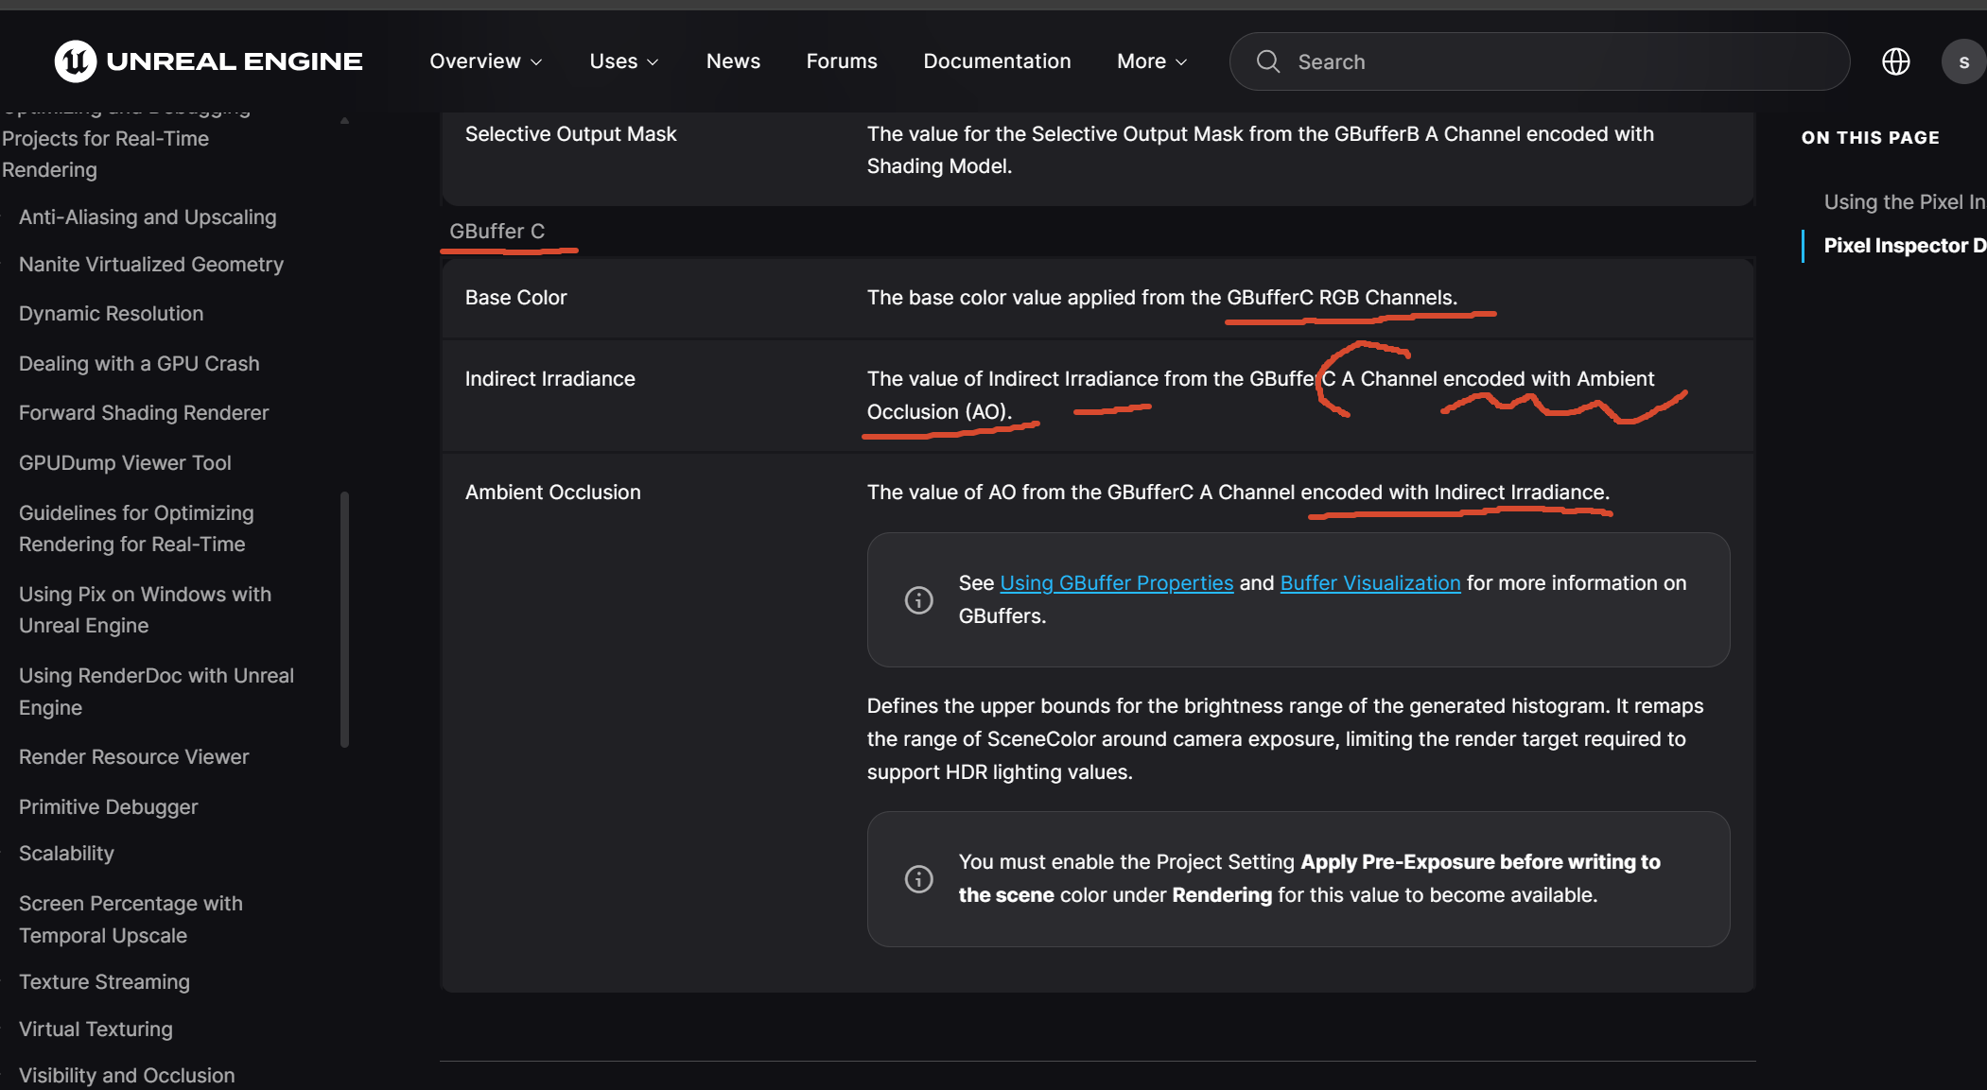Follow the Buffer Visualization link
Viewport: 1987px width, 1090px height.
(x=1370, y=583)
